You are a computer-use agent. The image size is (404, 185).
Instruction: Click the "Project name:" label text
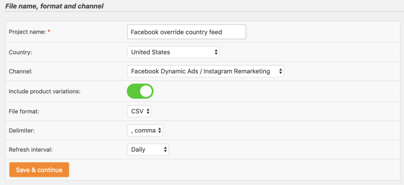27,32
